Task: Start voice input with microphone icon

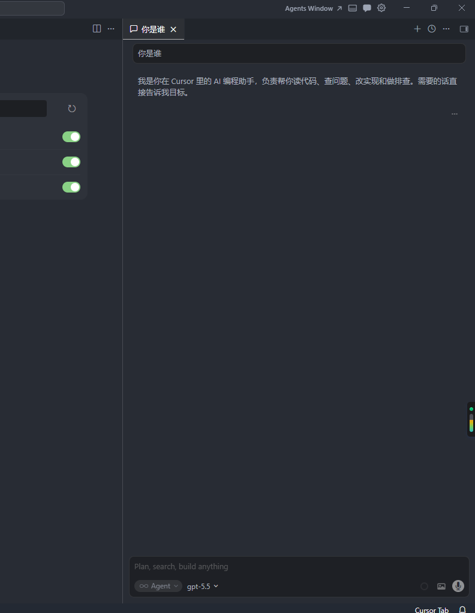Action: point(458,585)
